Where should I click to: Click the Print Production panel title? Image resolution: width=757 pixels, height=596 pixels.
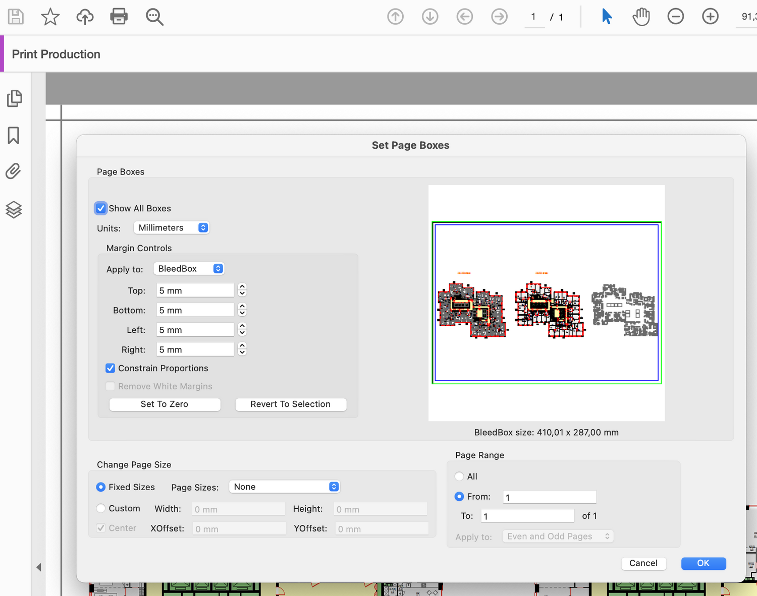point(56,54)
